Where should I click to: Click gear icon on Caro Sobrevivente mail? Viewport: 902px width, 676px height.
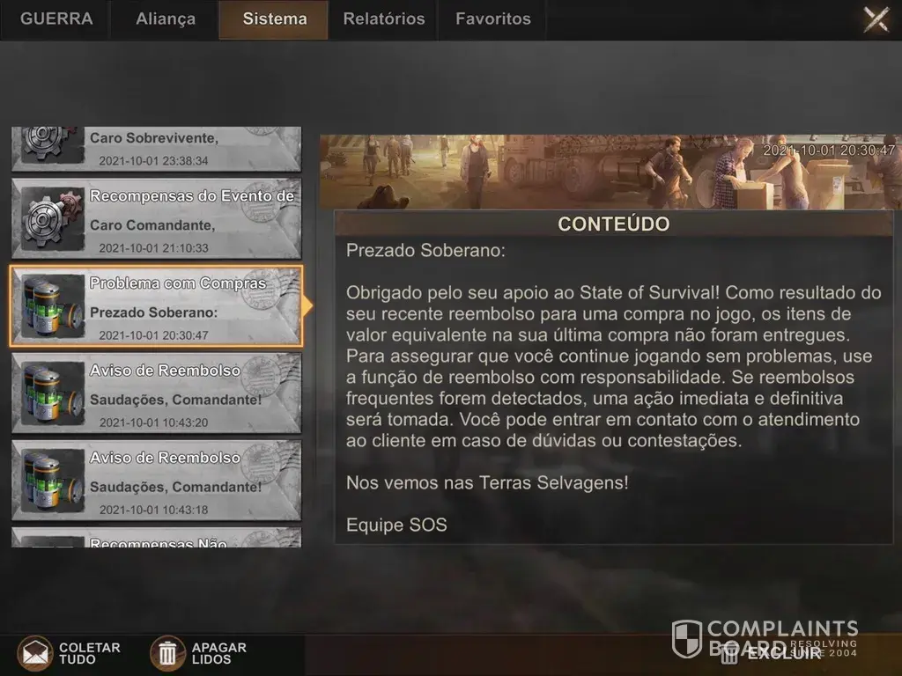point(50,145)
